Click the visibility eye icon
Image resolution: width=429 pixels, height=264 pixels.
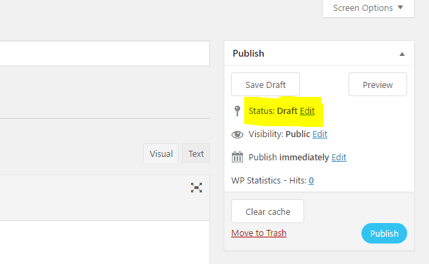[237, 134]
